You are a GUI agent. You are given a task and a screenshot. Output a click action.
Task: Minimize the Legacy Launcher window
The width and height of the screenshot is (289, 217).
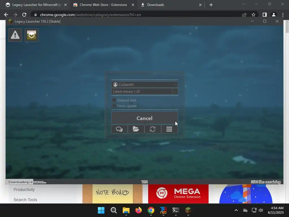(x=252, y=21)
